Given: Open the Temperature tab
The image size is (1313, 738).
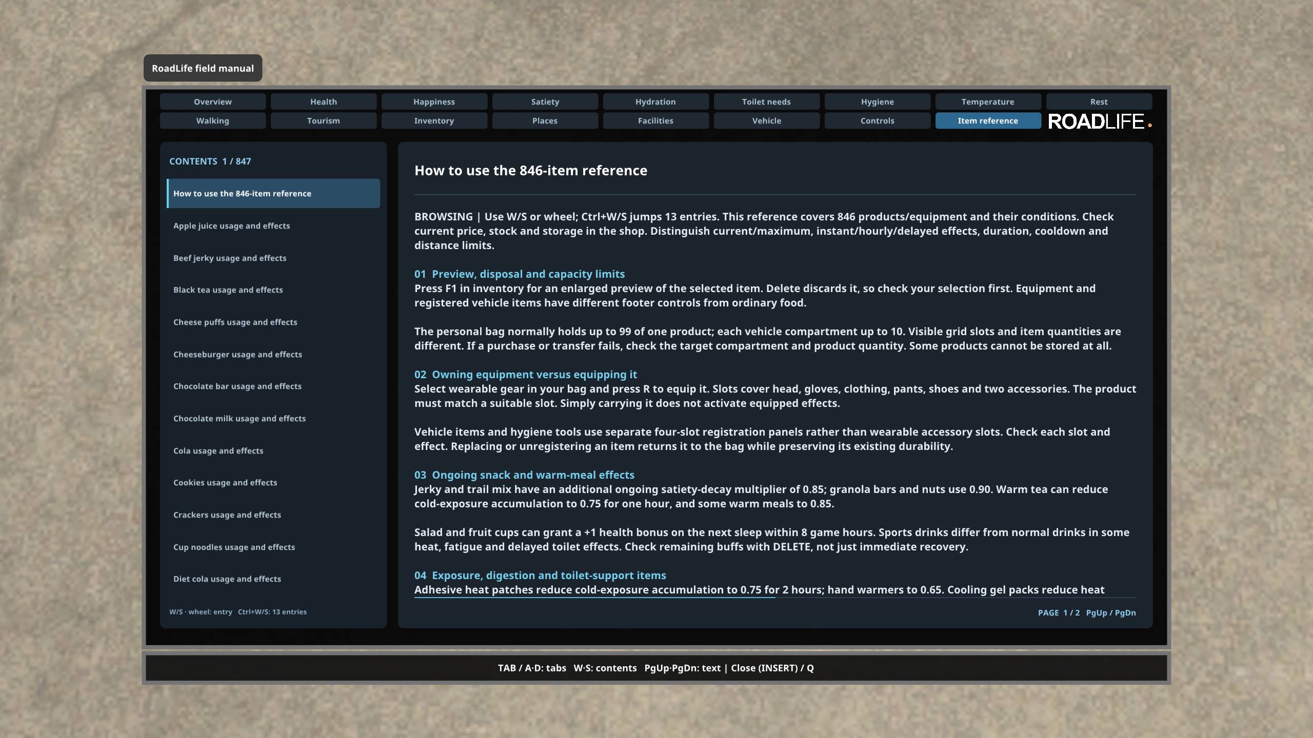Looking at the screenshot, I should click(988, 101).
